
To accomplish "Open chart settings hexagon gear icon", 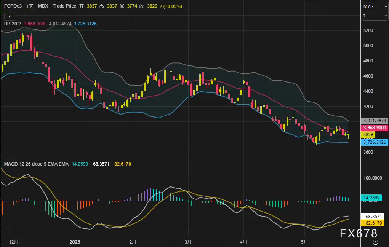I will click(x=375, y=242).
